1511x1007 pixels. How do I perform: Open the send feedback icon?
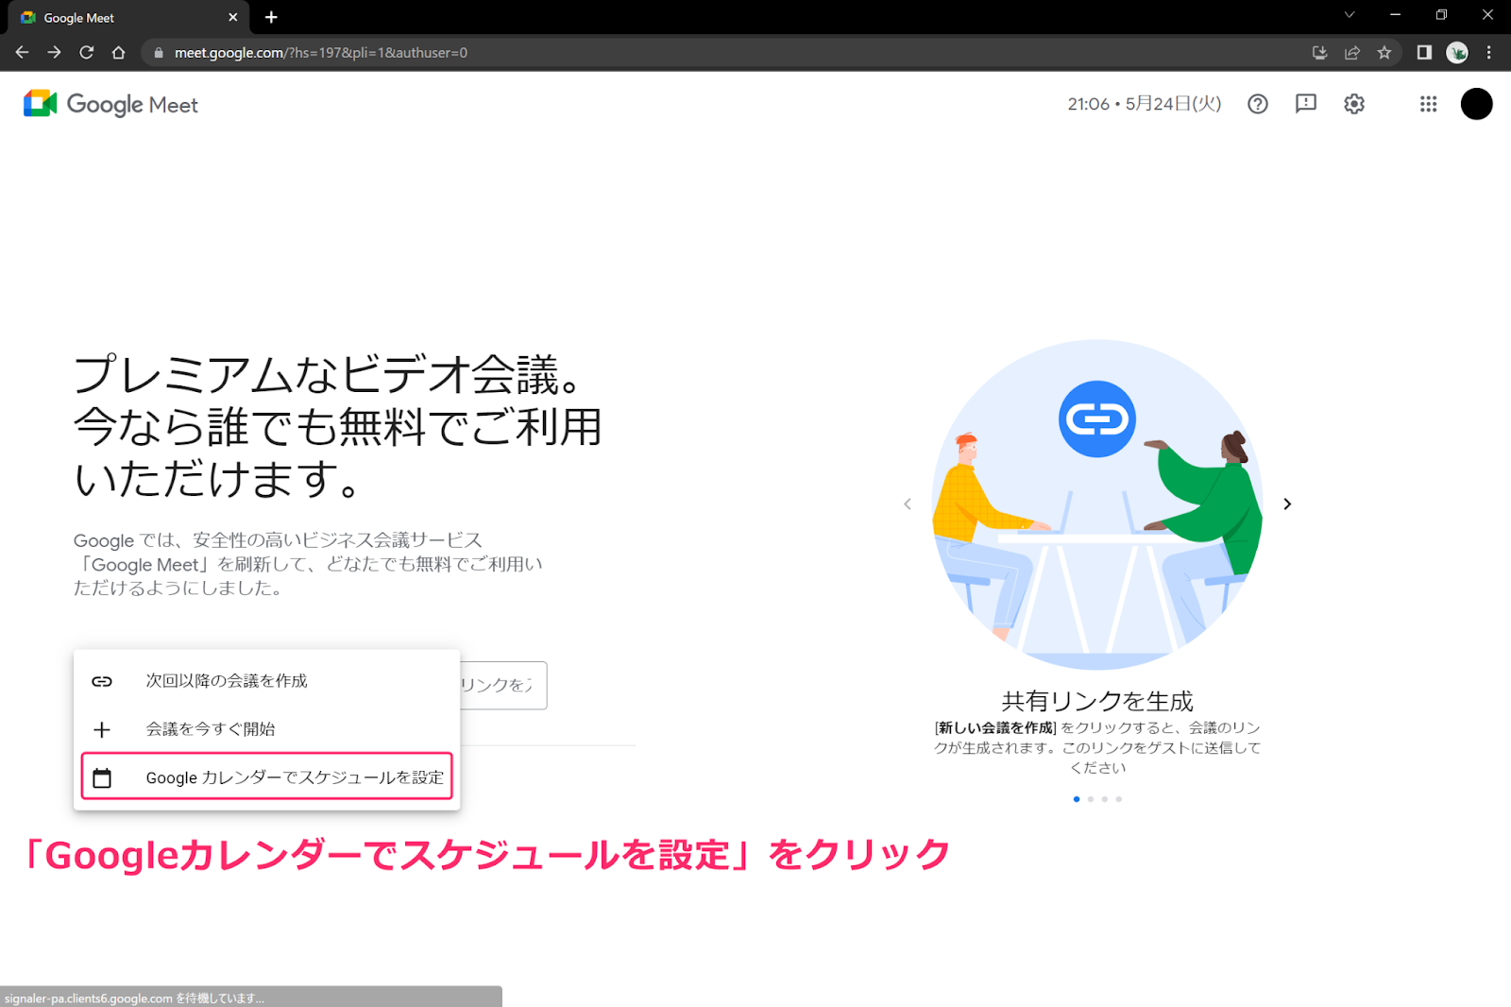[1306, 104]
